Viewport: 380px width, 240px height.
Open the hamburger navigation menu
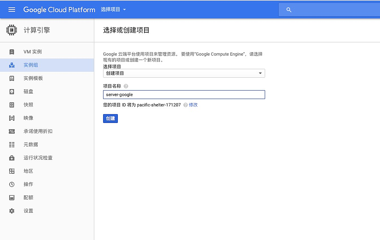point(12,10)
